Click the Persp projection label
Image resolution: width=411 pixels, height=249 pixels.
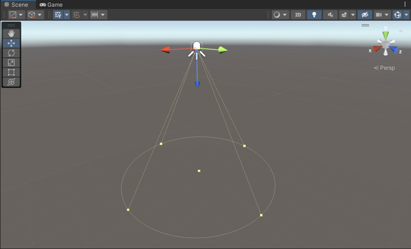[x=384, y=68]
